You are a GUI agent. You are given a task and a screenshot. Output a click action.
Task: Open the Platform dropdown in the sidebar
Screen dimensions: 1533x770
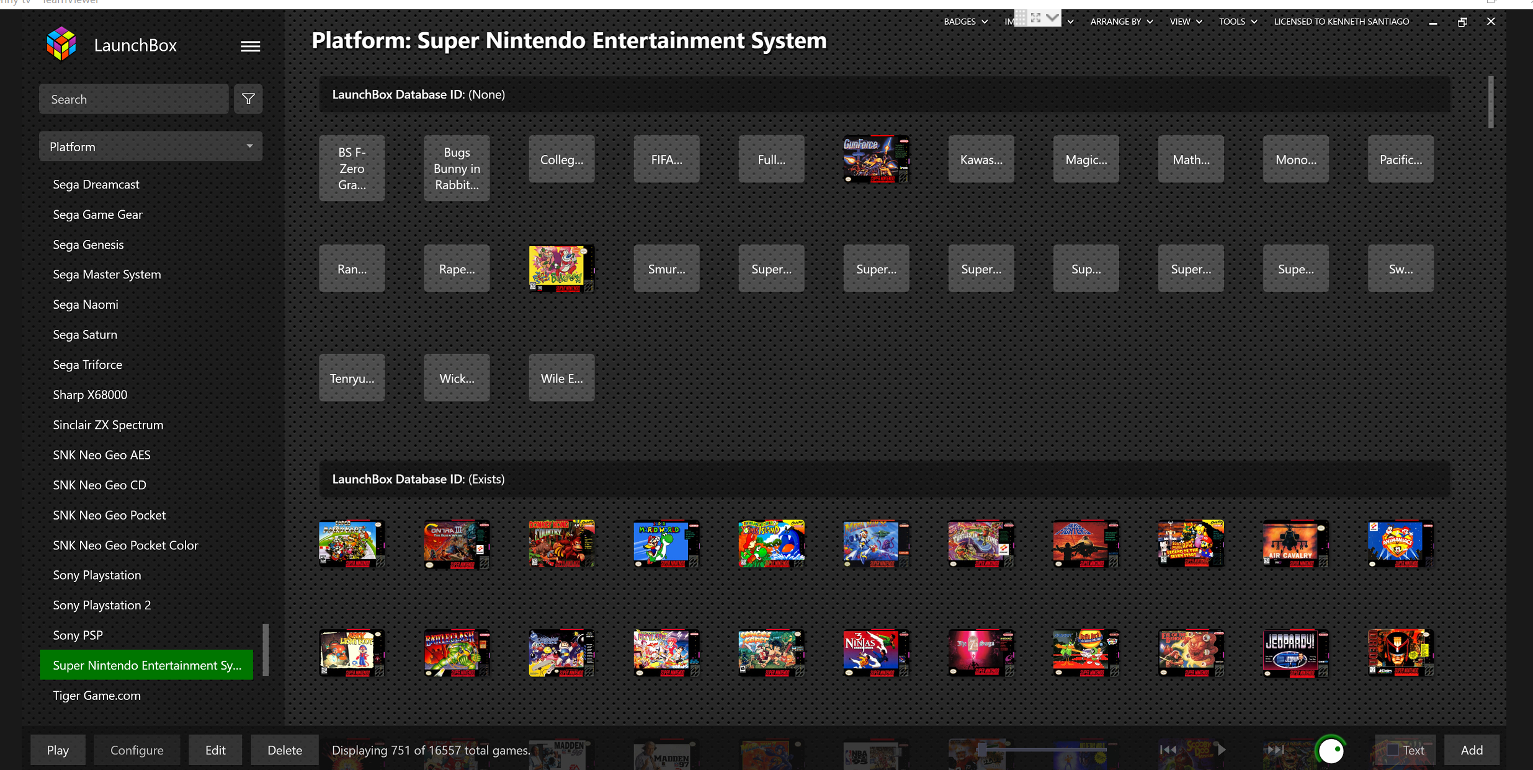151,147
